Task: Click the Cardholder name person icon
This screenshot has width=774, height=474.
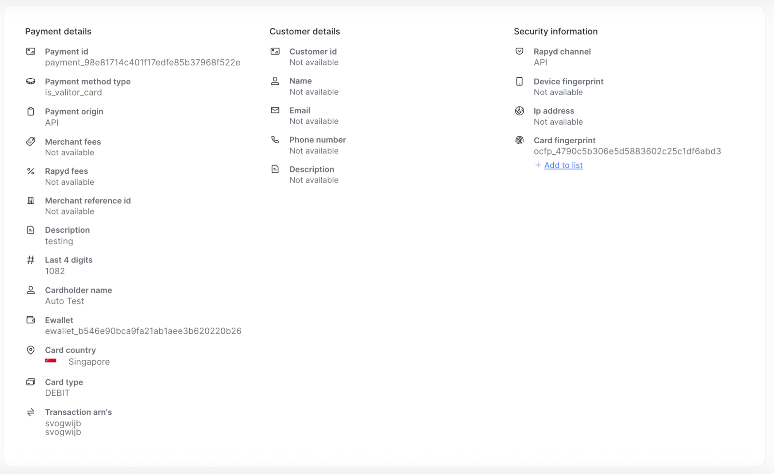Action: (31, 290)
